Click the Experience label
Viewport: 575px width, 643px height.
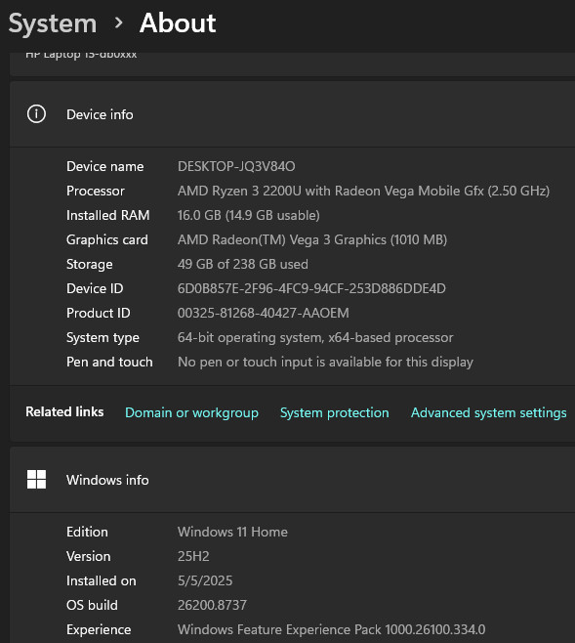[99, 629]
